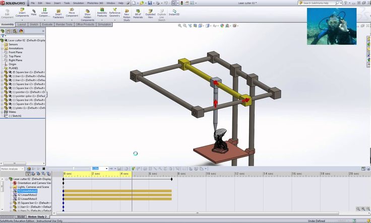Open Linear Component Pattern dropdown arrow

[44, 20]
